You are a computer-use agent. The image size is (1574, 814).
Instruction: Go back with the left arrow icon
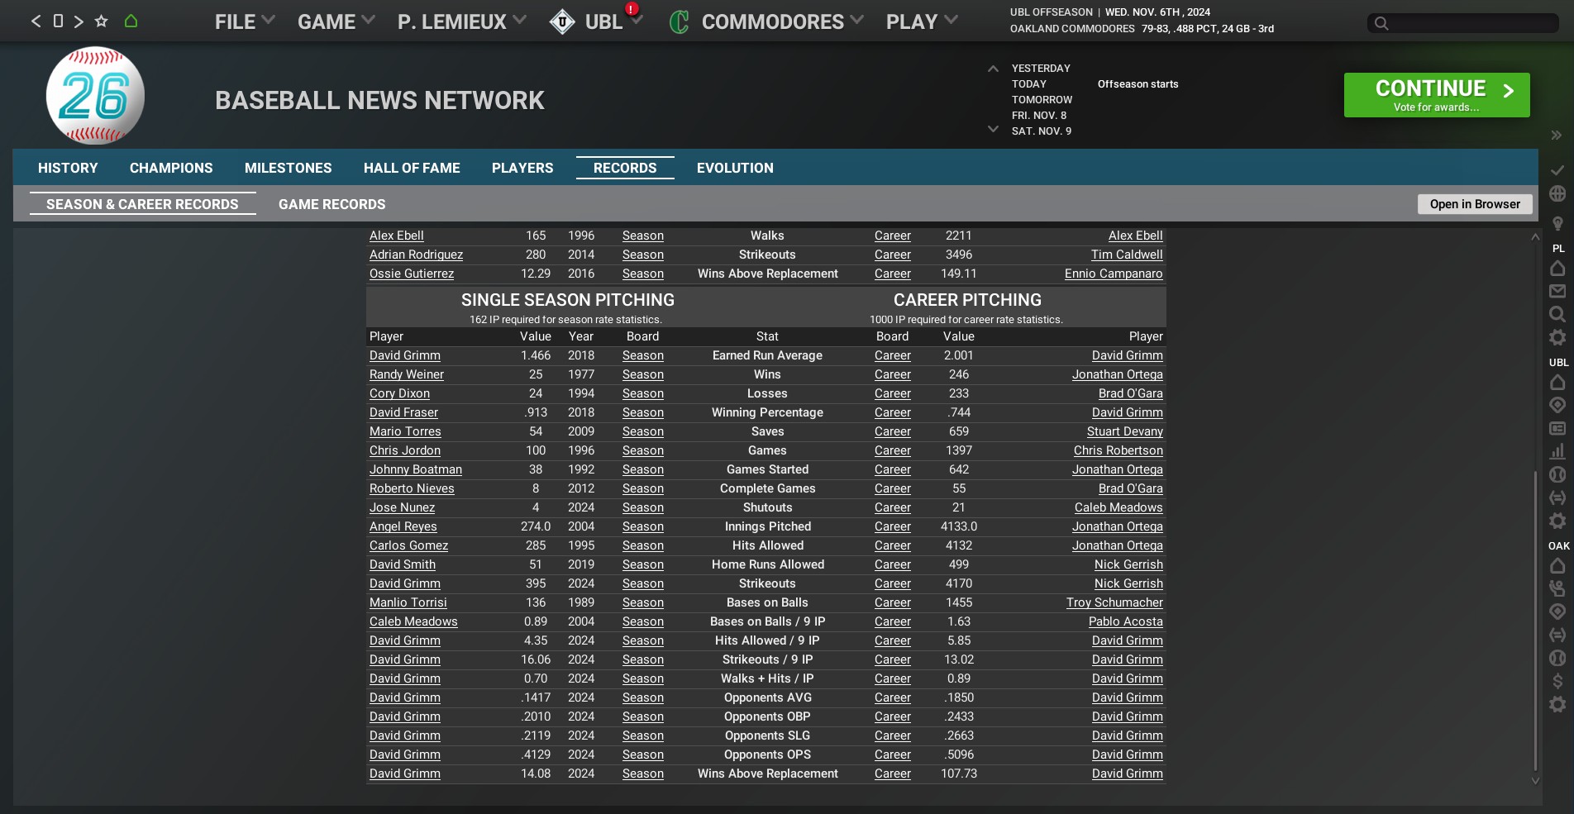point(36,21)
